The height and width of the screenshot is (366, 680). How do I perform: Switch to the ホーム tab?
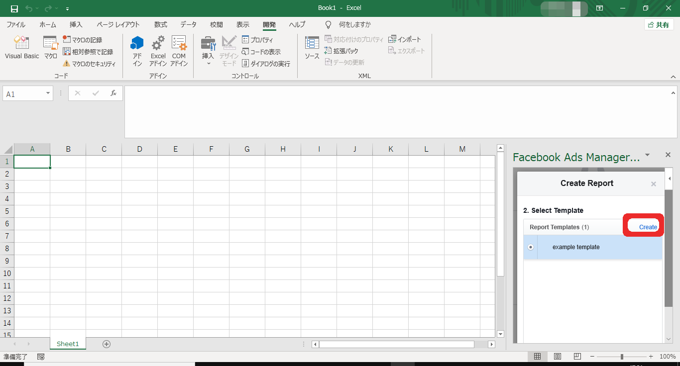48,25
